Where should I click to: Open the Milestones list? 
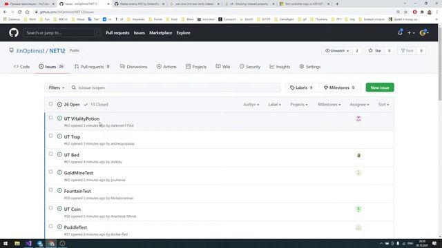[x=339, y=87]
